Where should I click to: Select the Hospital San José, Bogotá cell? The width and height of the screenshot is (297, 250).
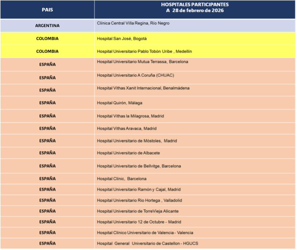coord(122,39)
